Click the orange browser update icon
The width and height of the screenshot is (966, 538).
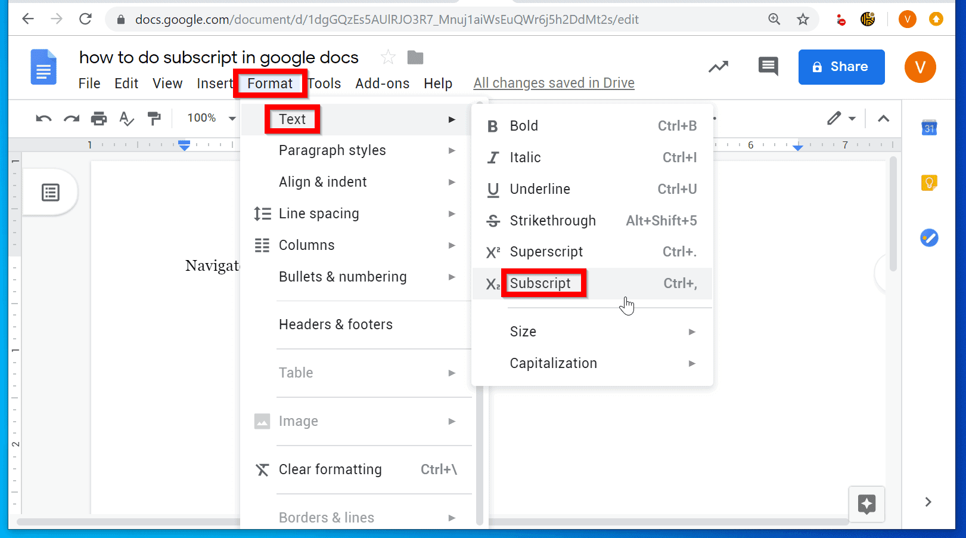tap(936, 20)
